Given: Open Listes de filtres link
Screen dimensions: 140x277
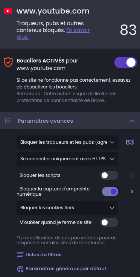Looking at the screenshot, I should [x=43, y=254].
